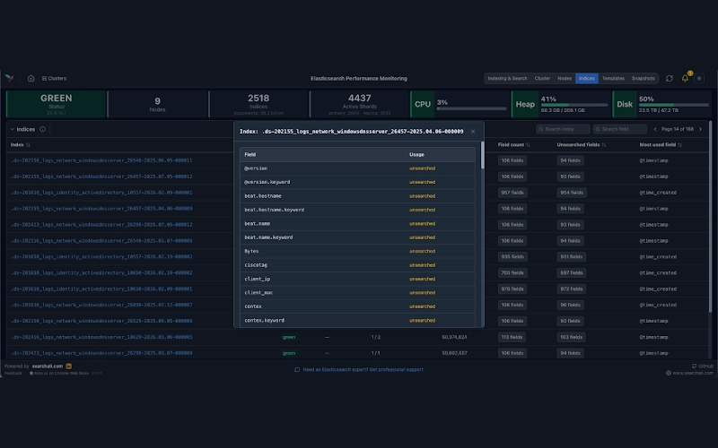This screenshot has height=448, width=718.
Task: Open index activedirectory_10650-2026.02.19-000002
Action: 101,273
